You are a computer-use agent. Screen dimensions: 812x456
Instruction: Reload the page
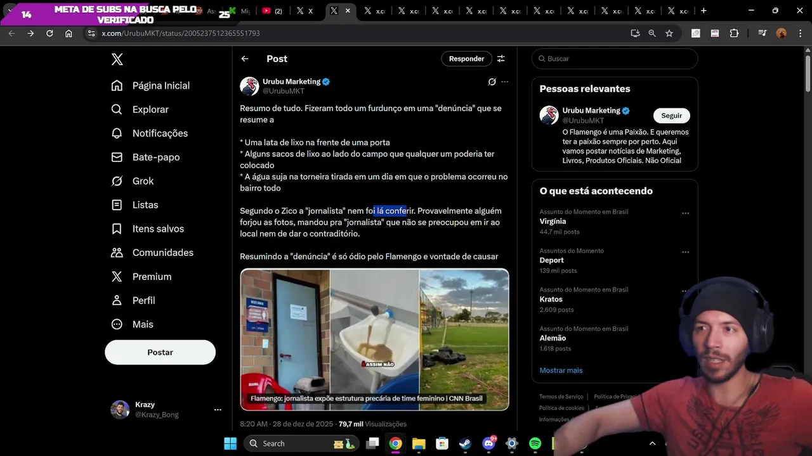point(49,34)
